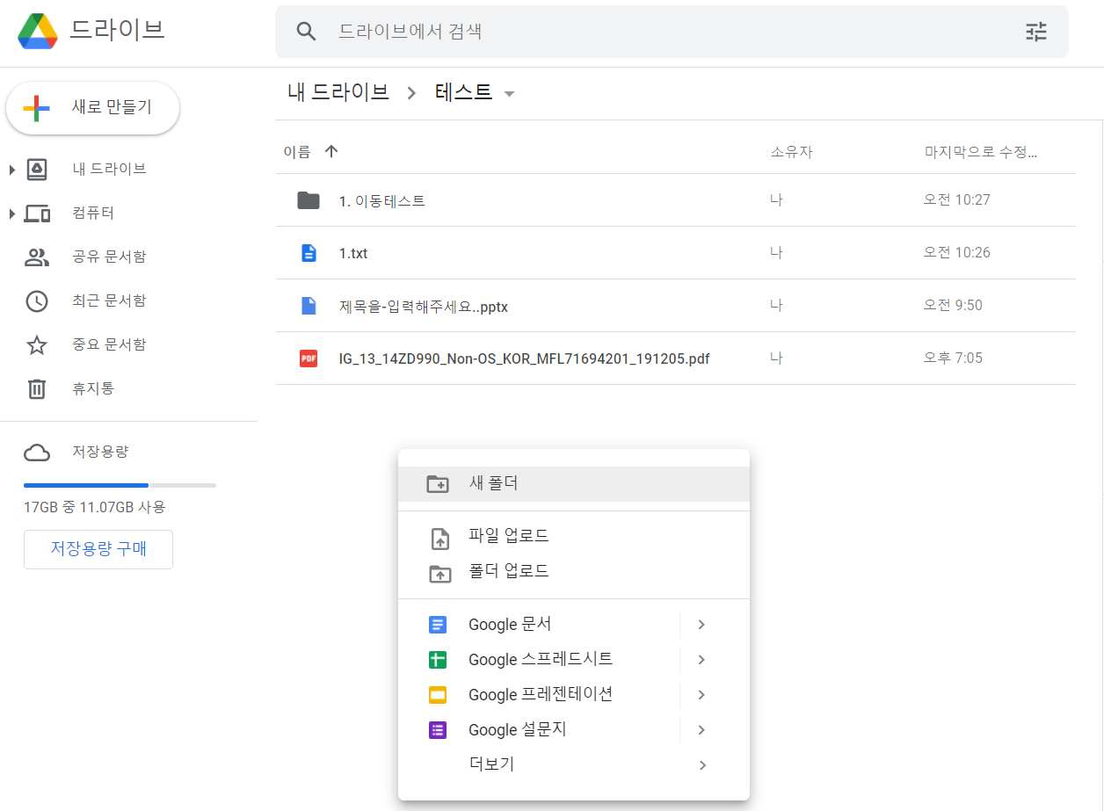Open the 테스트 folder dropdown arrow
Image resolution: width=1104 pixels, height=811 pixels.
coord(509,94)
